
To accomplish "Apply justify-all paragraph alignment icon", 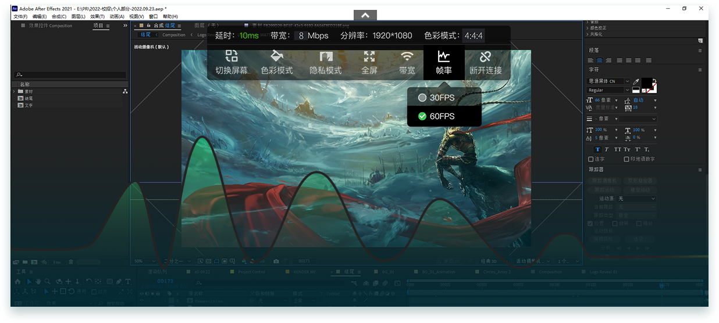I will pyautogui.click(x=649, y=60).
